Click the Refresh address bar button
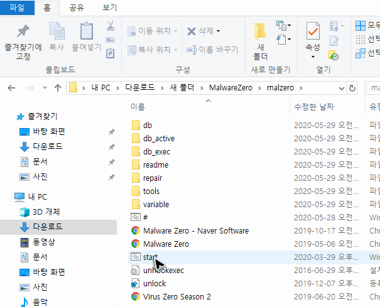Viewport: 380px width, 307px height. (352, 88)
